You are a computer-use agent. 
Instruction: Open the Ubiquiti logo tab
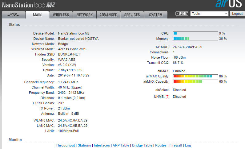(13, 15)
